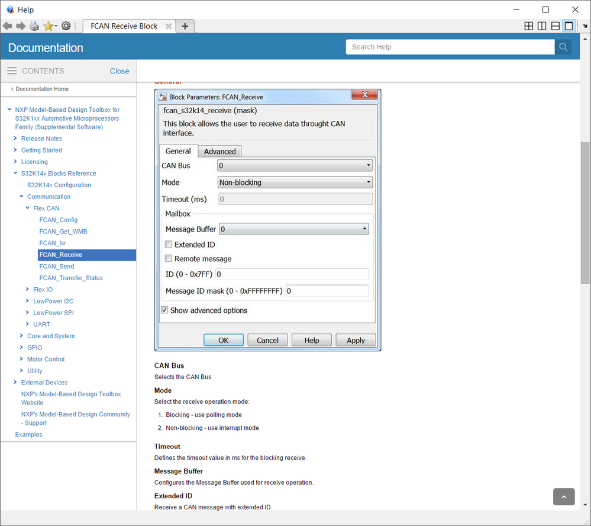Viewport: 591px width, 526px height.
Task: Select the highlighted FCAN_Receive tree item
Action: point(87,255)
